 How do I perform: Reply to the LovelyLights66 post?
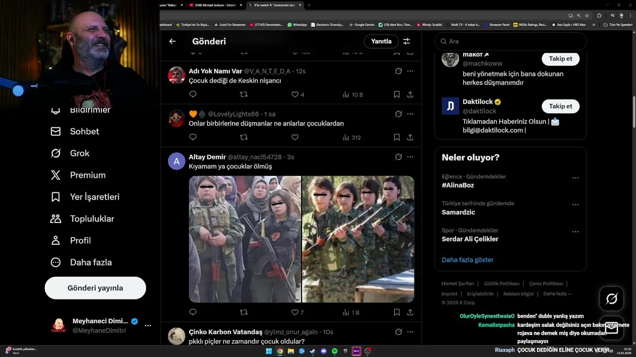tap(193, 137)
